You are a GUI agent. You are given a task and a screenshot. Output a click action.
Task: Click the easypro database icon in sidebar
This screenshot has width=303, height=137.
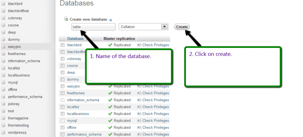4,47
